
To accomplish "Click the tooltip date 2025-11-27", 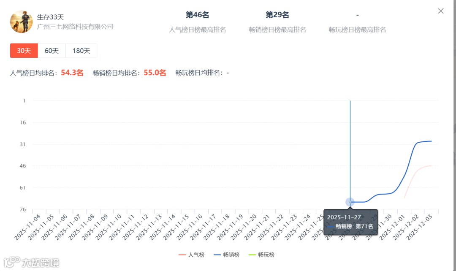I will 344,217.
